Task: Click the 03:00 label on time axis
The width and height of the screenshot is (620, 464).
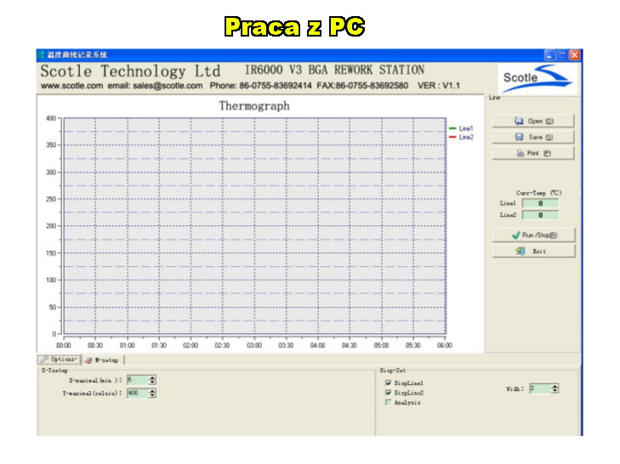Action: pyautogui.click(x=254, y=345)
